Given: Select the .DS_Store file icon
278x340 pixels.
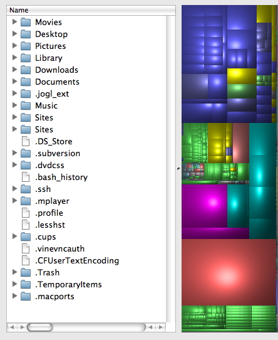Looking at the screenshot, I should (26, 141).
